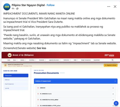Viewport: 120px width, 107px height.
Task: Close the post with the X icon
Action: [115, 6]
